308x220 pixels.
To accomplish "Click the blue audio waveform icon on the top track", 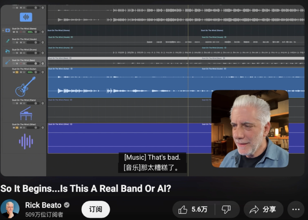I will click(x=26, y=17).
